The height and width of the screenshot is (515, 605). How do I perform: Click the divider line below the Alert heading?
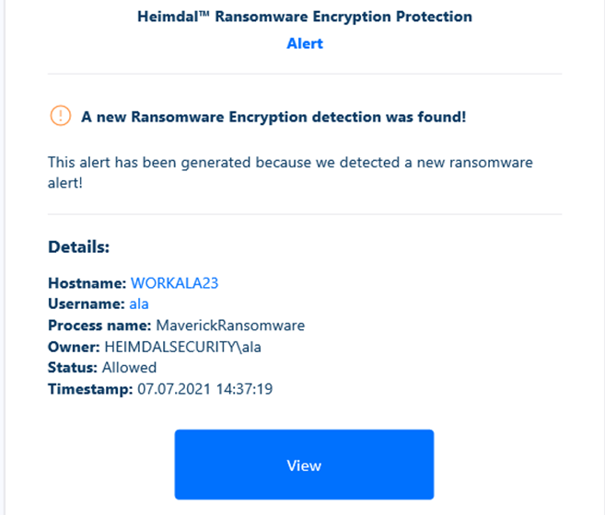click(x=305, y=74)
